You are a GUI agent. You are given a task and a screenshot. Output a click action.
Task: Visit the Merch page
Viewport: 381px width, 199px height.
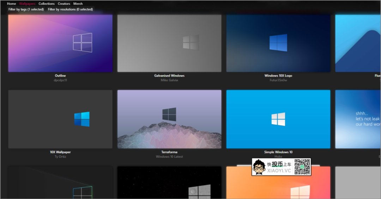click(x=78, y=4)
